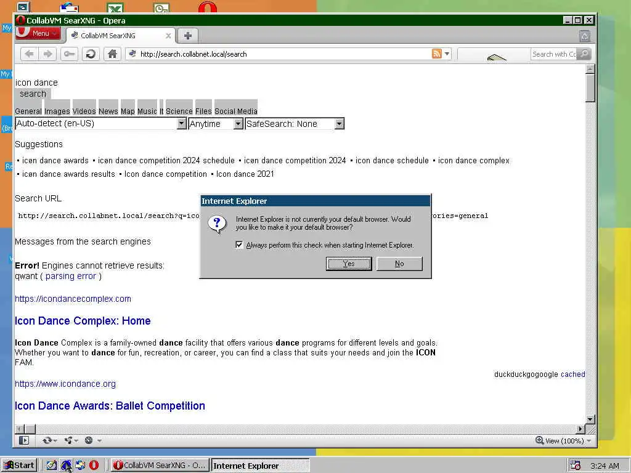The height and width of the screenshot is (473, 631).
Task: Click the site favicon in the address bar
Action: pyautogui.click(x=132, y=54)
